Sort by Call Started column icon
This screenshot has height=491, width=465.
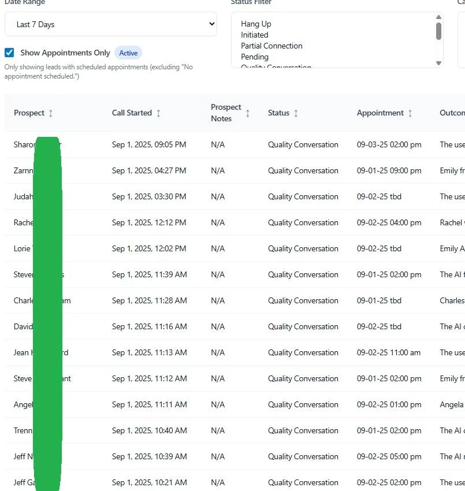click(x=158, y=113)
